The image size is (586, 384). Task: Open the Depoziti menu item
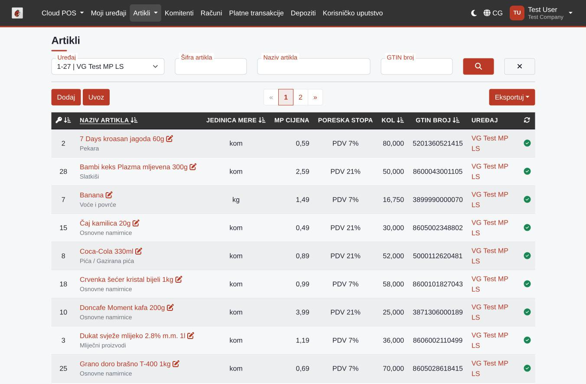coord(303,13)
